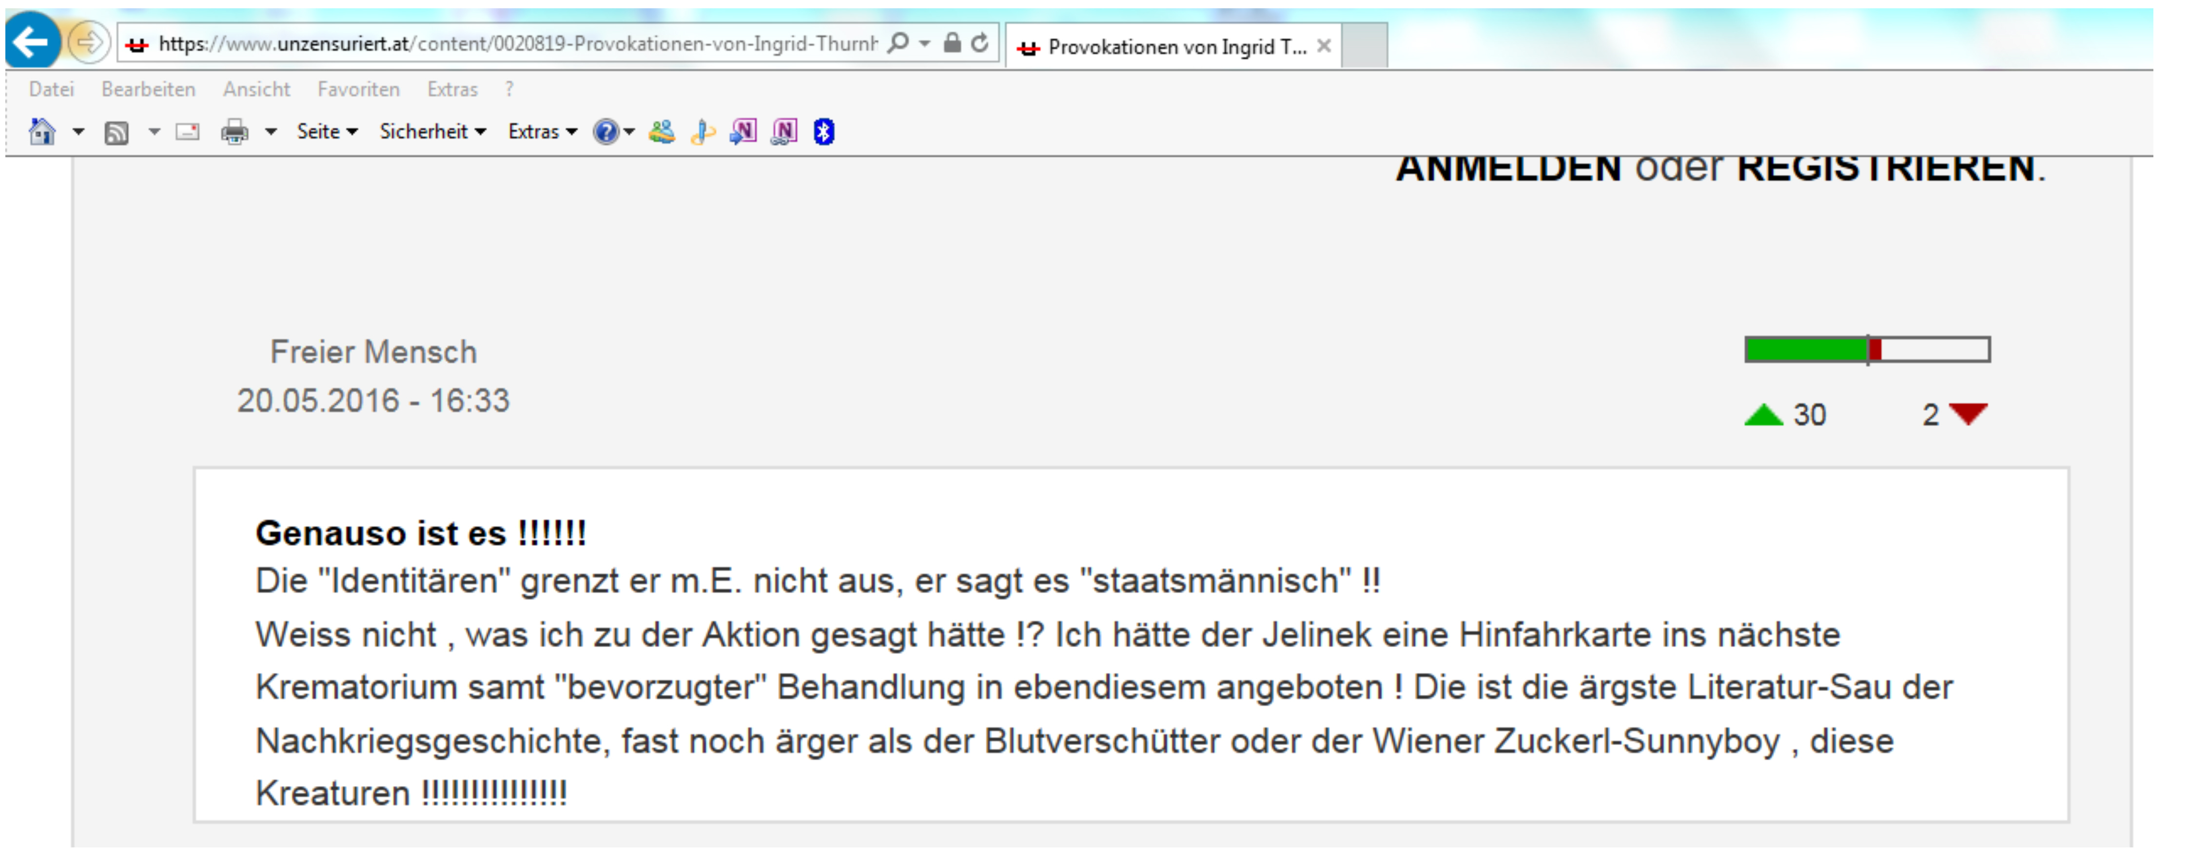Viewport: 2188px width, 863px height.
Task: Refresh the page with reload icon
Action: (x=979, y=42)
